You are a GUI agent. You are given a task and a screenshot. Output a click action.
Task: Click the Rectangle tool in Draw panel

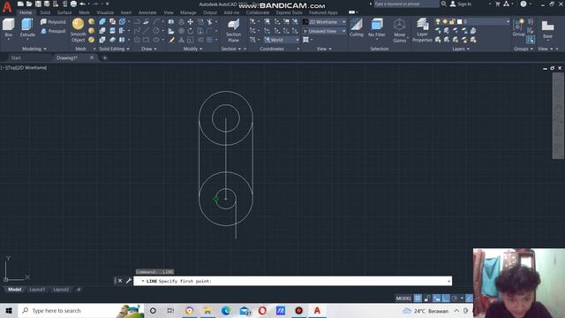coord(146,40)
